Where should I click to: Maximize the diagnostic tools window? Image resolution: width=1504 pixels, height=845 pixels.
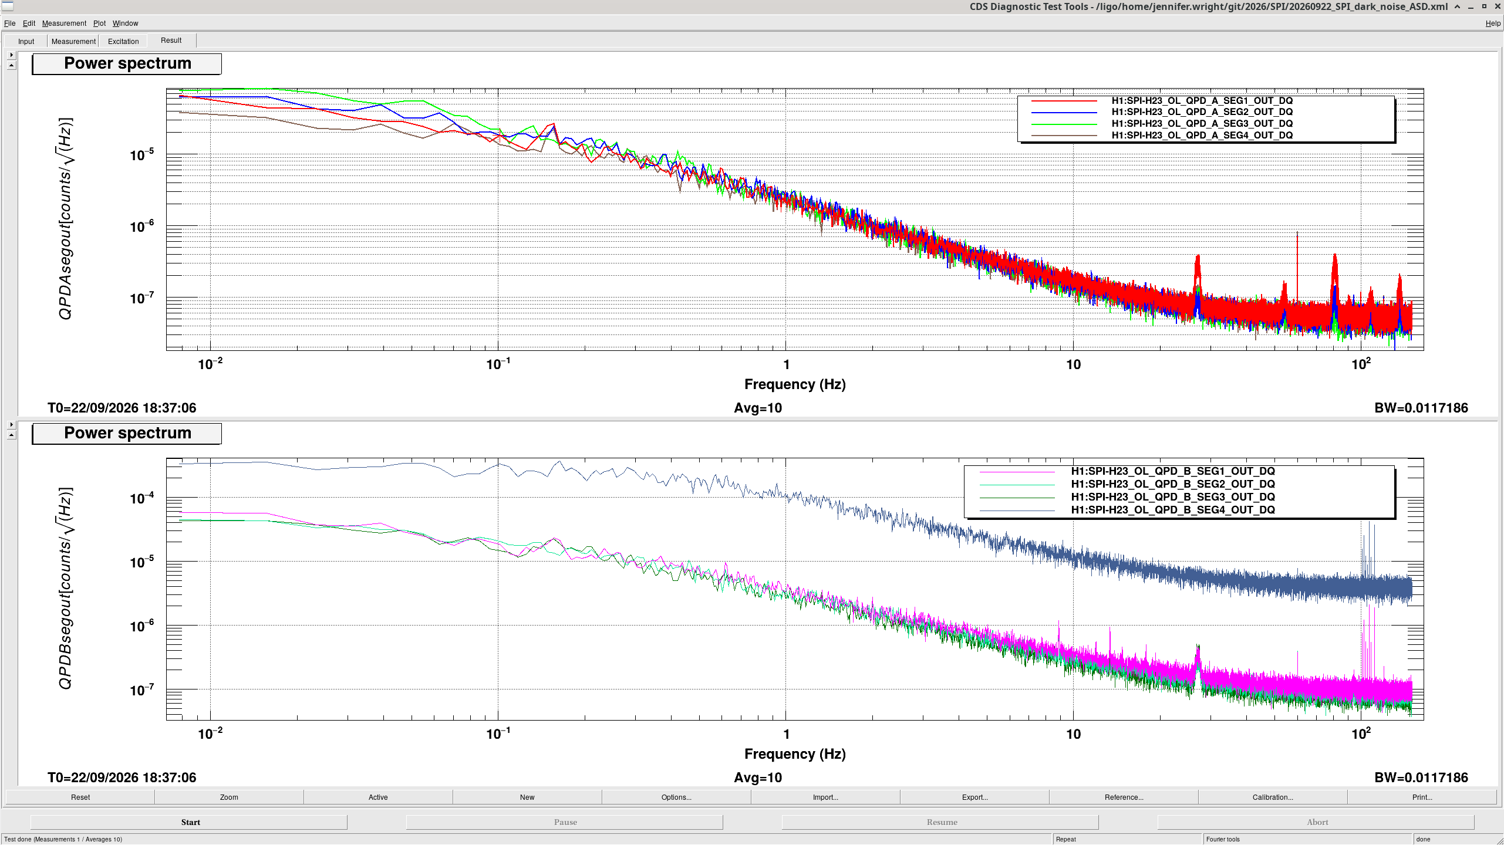[1484, 6]
